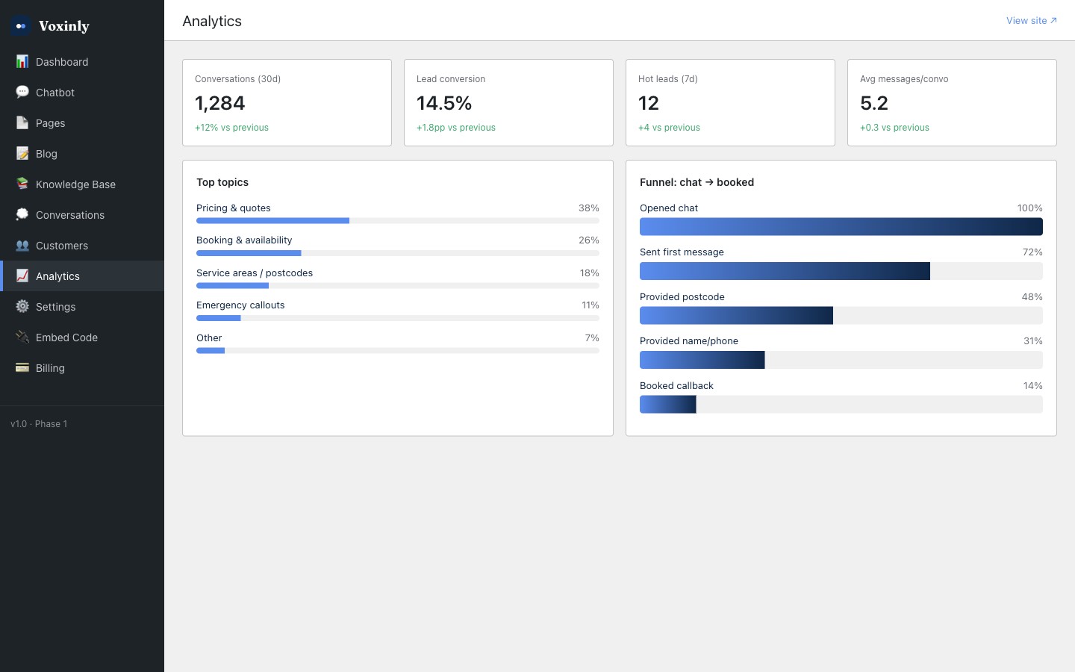
Task: Click the 'Provided name/phone' label
Action: [x=689, y=341]
